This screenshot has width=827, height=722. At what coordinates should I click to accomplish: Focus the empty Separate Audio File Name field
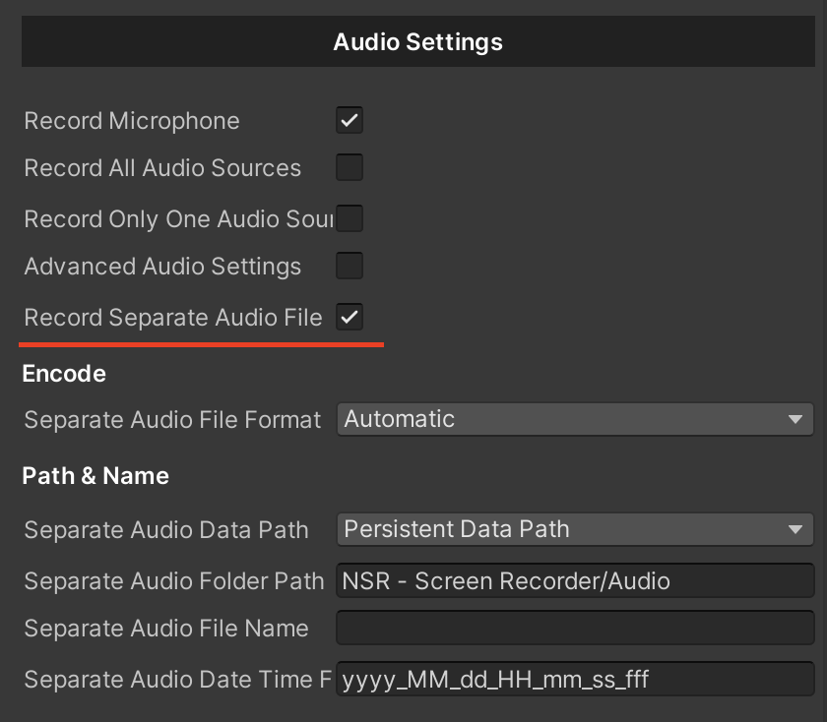[575, 628]
